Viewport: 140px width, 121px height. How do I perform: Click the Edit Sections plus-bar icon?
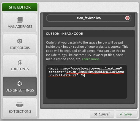coord(20,105)
